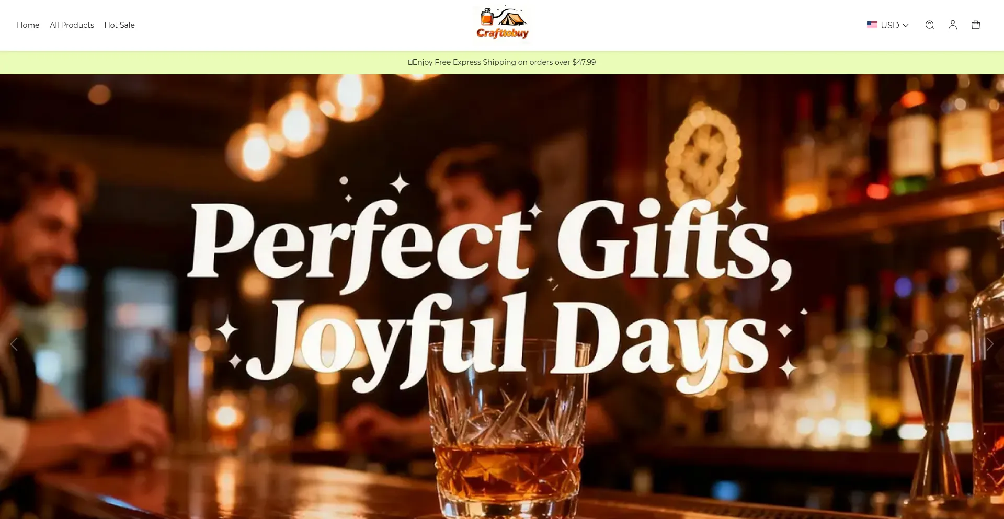The width and height of the screenshot is (1004, 519).
Task: Go to previous slide arrow
Action: click(14, 344)
